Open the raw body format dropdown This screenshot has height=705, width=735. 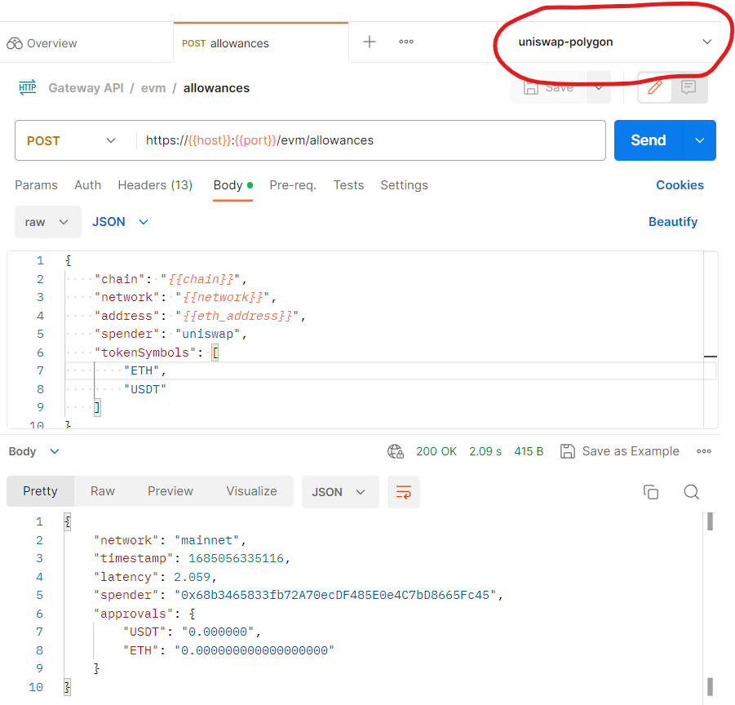pos(47,221)
